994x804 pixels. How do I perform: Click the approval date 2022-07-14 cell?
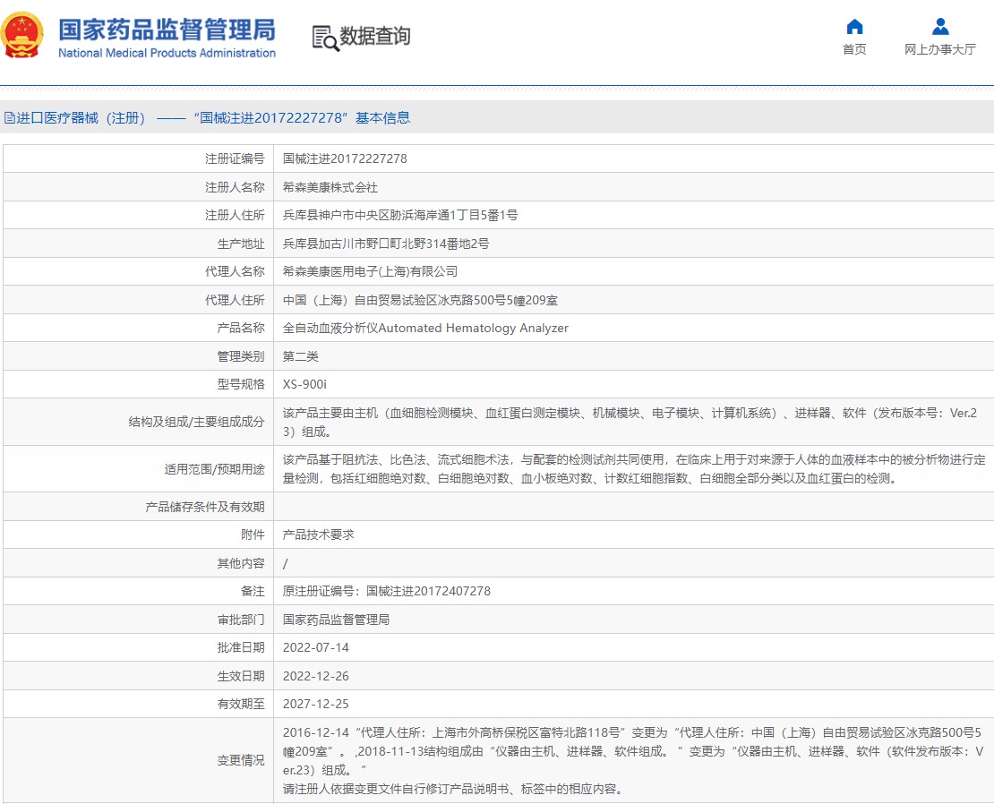(315, 647)
